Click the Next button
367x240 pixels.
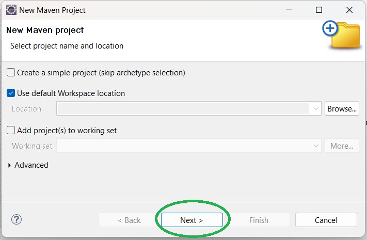192,220
